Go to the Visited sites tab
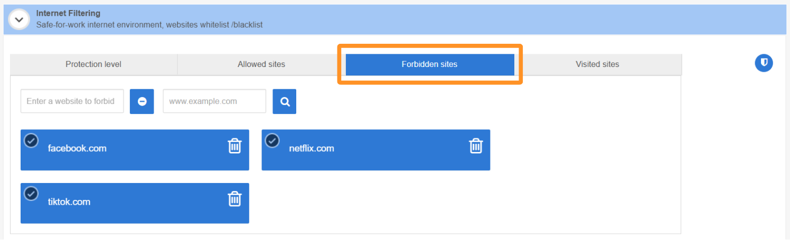The image size is (790, 240). [597, 64]
